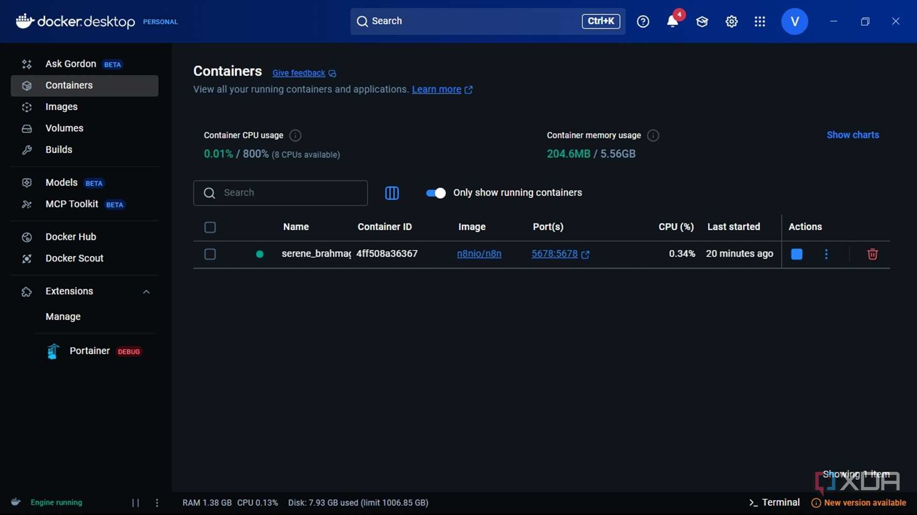
Task: Open Docker Scout section
Action: click(85, 259)
